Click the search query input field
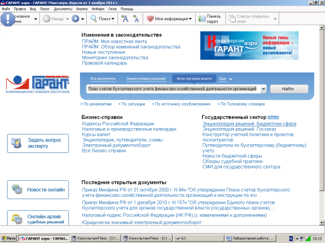325x243 pixels. click(x=173, y=89)
